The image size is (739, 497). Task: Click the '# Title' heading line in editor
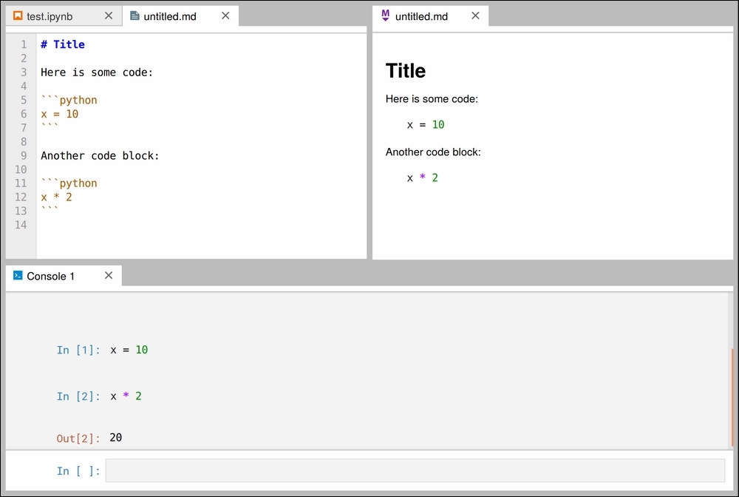coord(63,44)
